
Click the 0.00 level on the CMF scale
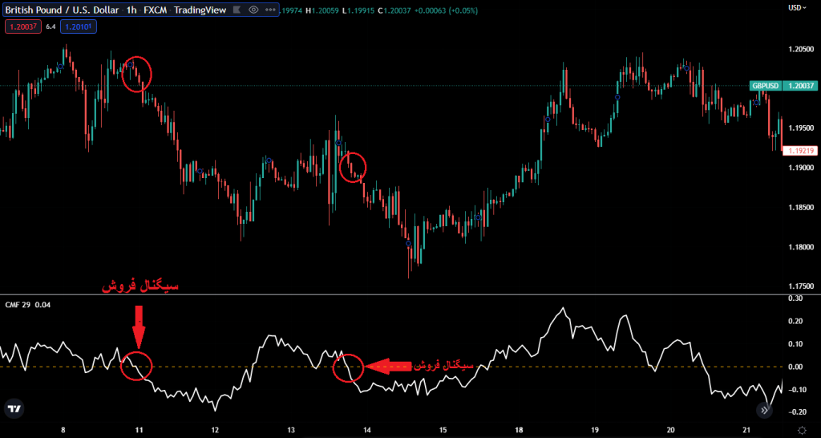tap(796, 367)
